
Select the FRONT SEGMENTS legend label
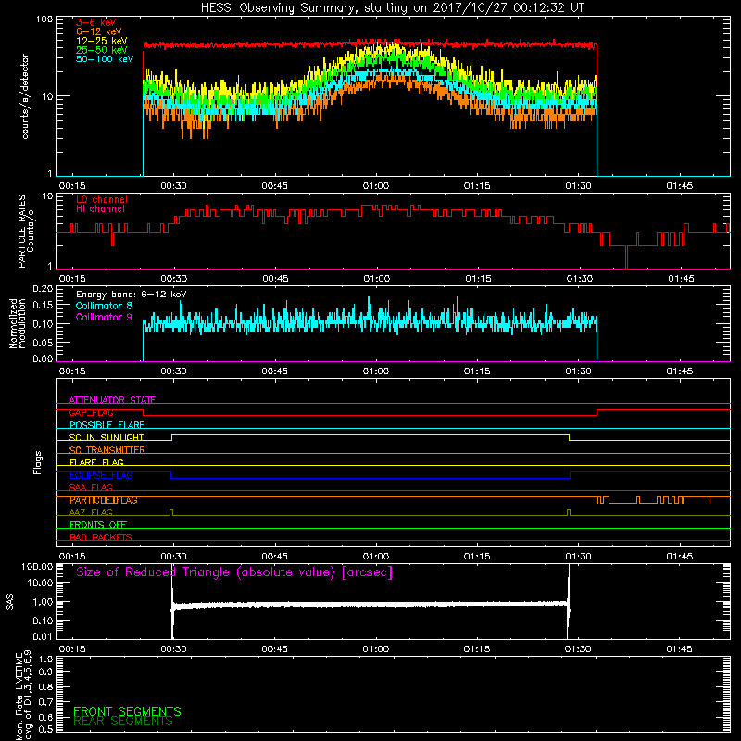[127, 711]
